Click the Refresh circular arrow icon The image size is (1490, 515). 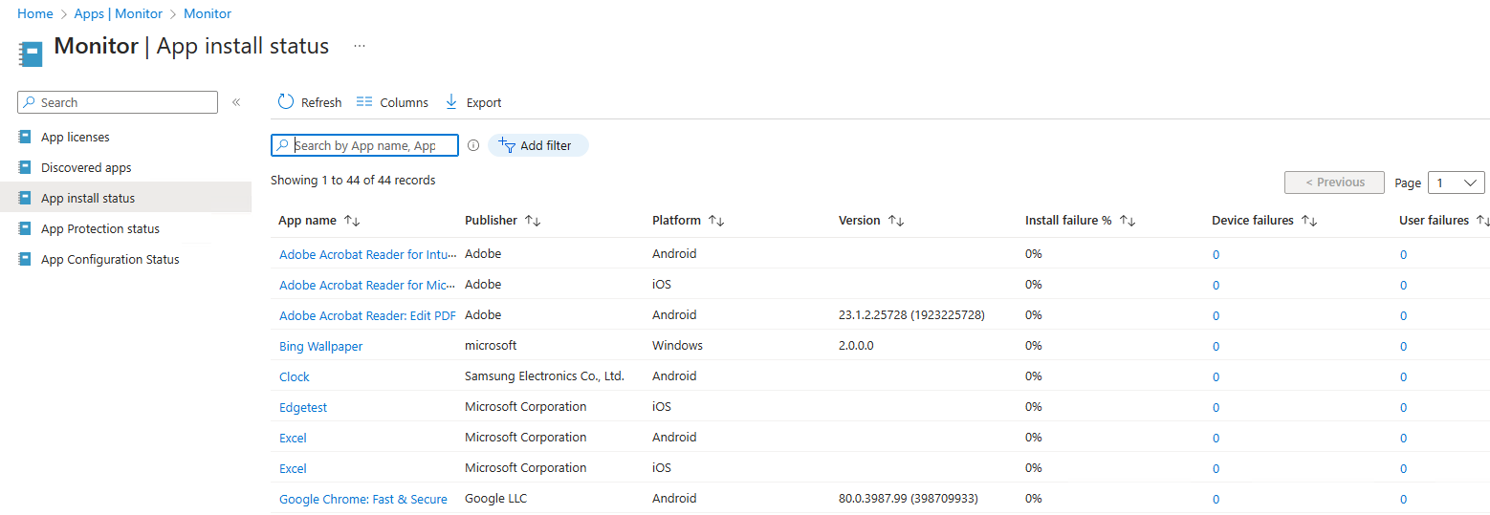[x=286, y=102]
